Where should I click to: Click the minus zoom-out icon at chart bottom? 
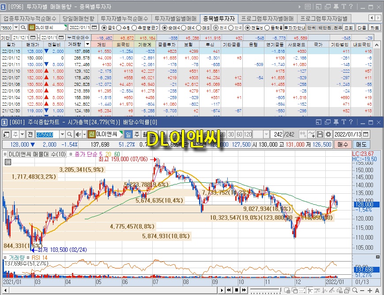pos(362,290)
